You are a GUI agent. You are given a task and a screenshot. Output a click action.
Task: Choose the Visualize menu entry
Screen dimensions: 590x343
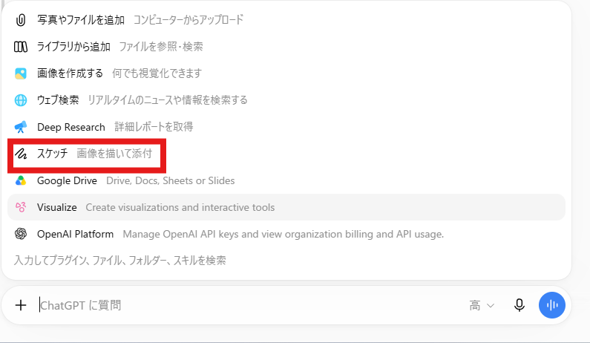pos(286,207)
